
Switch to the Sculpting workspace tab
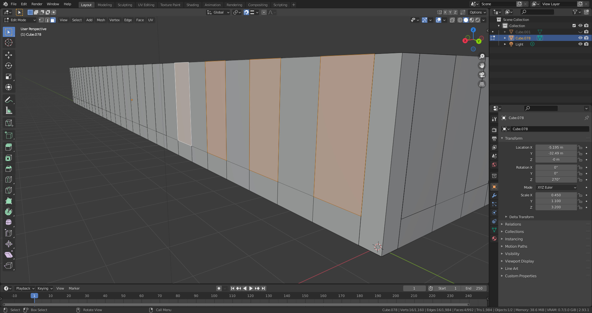pyautogui.click(x=125, y=5)
